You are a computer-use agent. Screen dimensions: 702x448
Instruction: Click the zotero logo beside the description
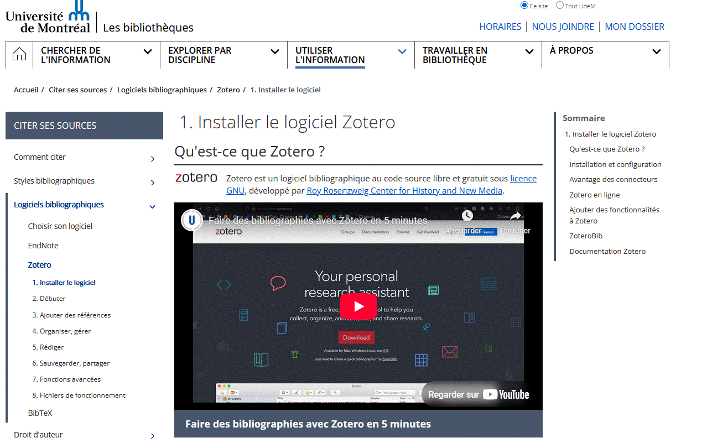pyautogui.click(x=196, y=178)
